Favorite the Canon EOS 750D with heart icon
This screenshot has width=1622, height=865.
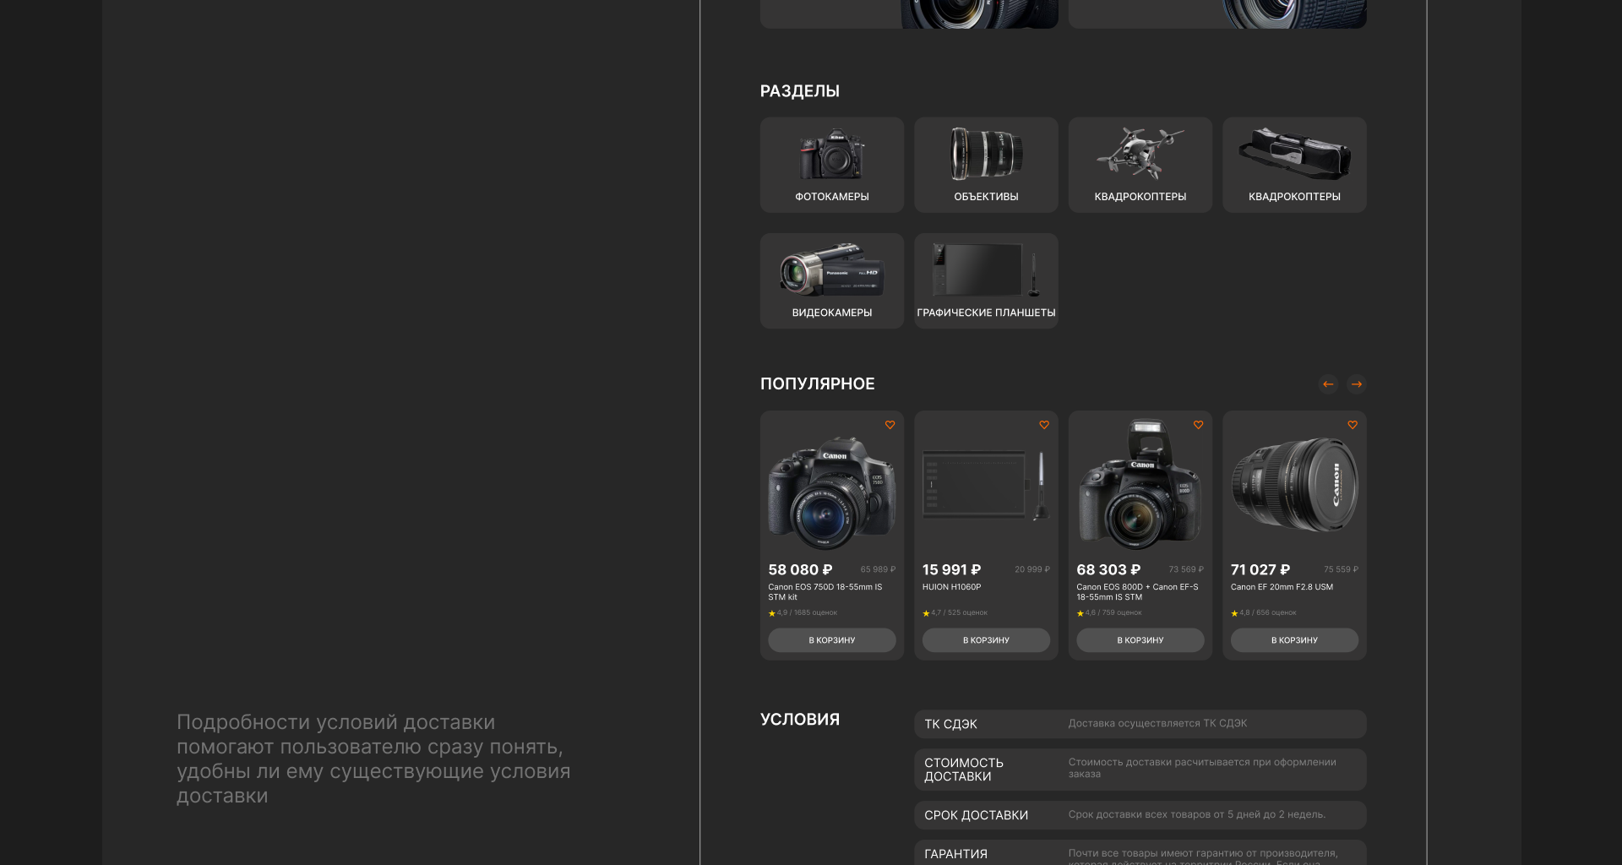(x=890, y=425)
